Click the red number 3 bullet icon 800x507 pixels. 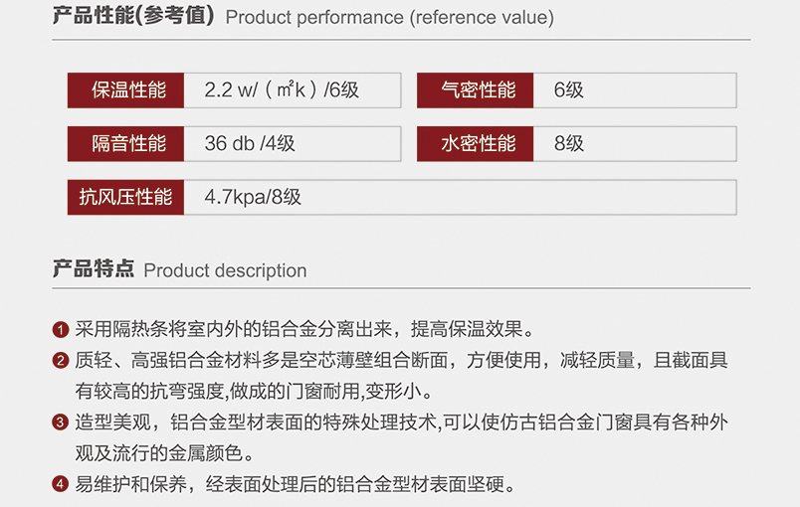(61, 422)
